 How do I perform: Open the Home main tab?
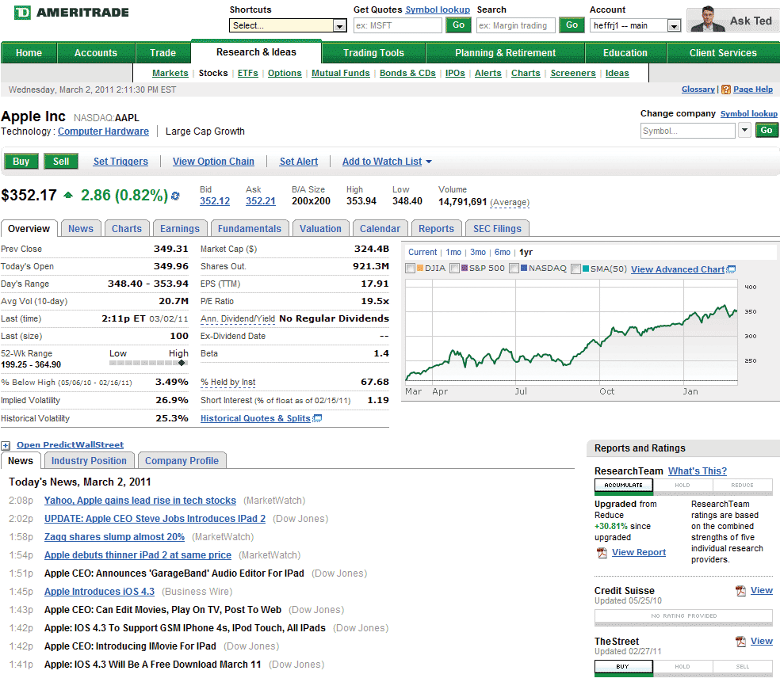pyautogui.click(x=29, y=53)
